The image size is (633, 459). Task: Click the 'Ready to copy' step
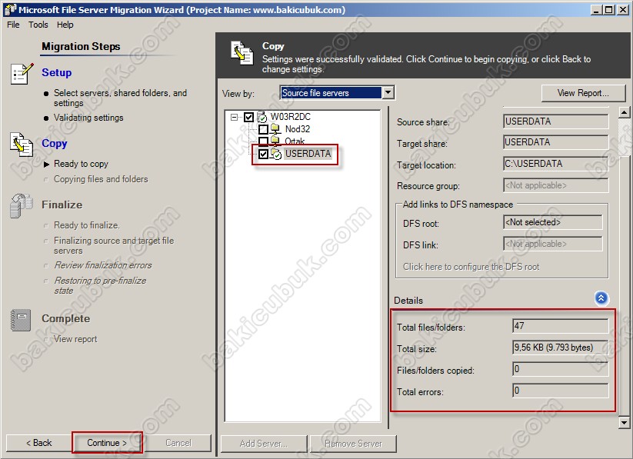tap(81, 164)
